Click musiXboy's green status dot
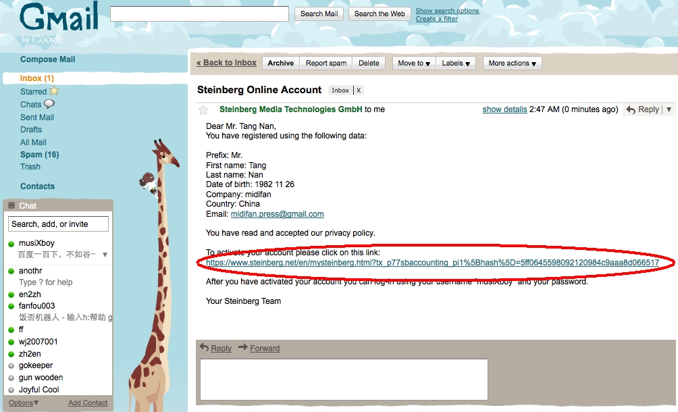Screen dimensions: 678x412 [11, 244]
